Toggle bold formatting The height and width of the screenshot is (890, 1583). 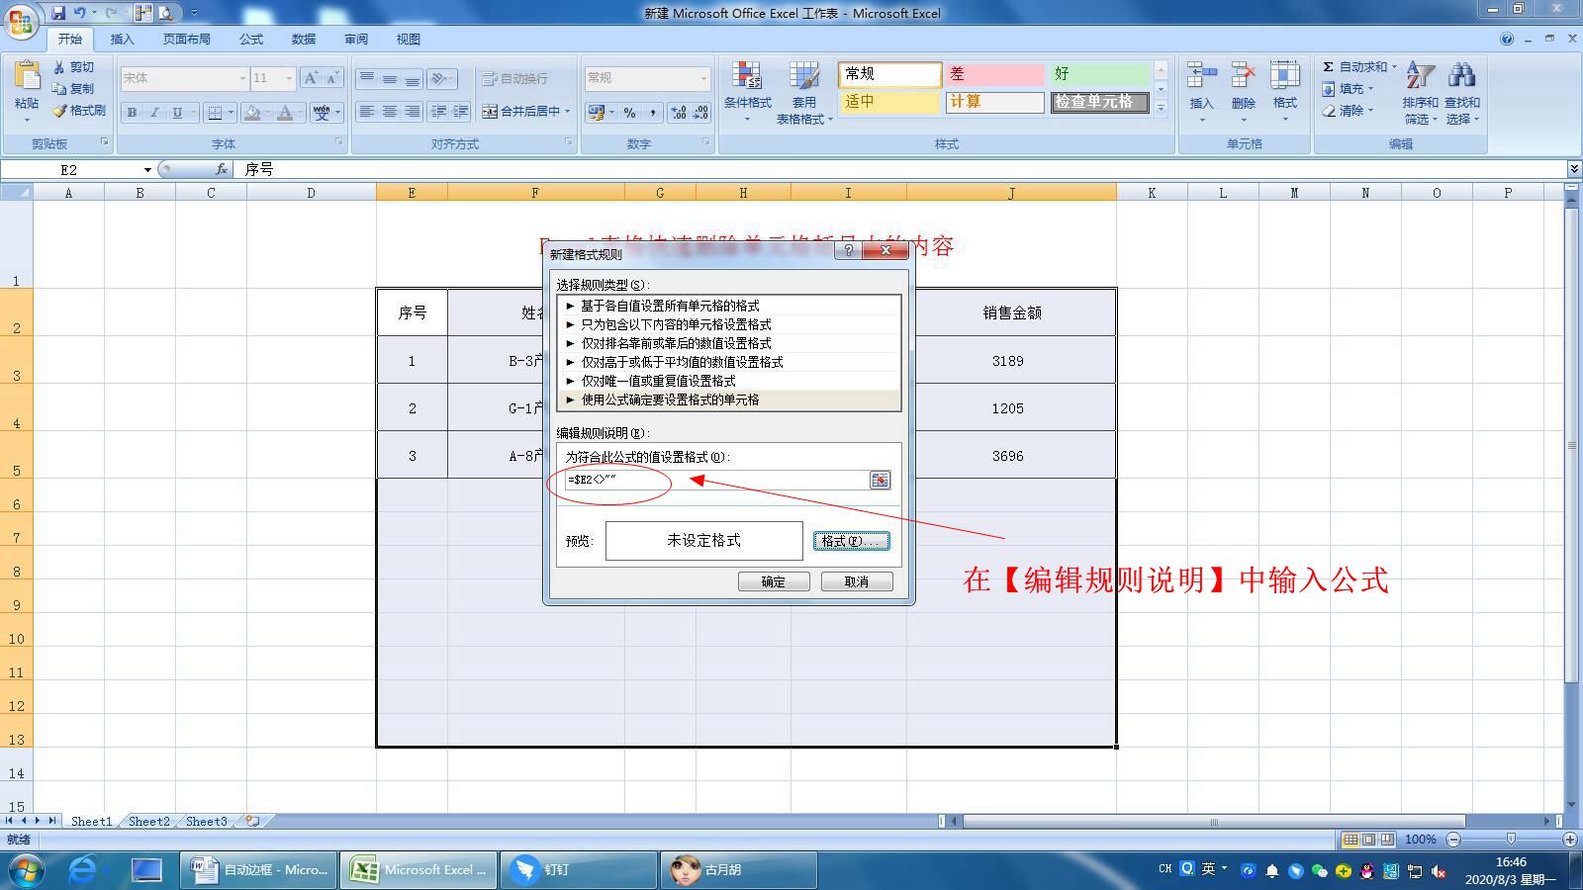[x=132, y=112]
